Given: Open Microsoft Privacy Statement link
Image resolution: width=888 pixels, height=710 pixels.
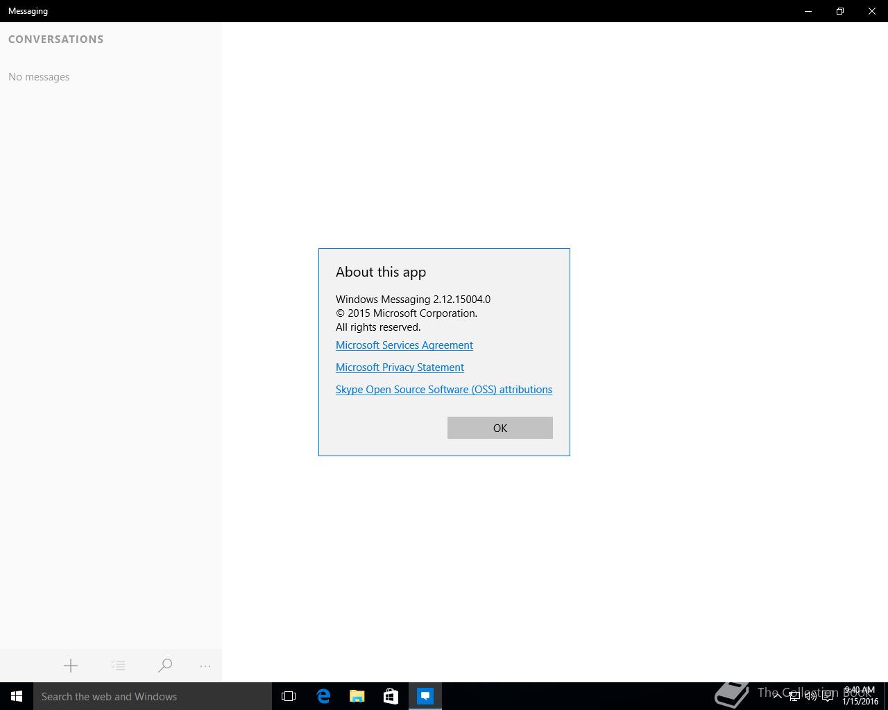Looking at the screenshot, I should click(400, 367).
